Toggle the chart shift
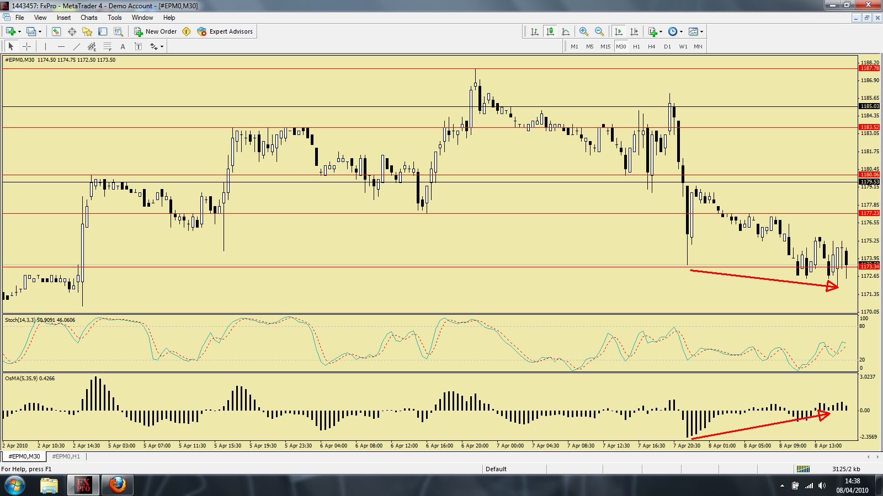The height and width of the screenshot is (496, 883). coord(635,31)
